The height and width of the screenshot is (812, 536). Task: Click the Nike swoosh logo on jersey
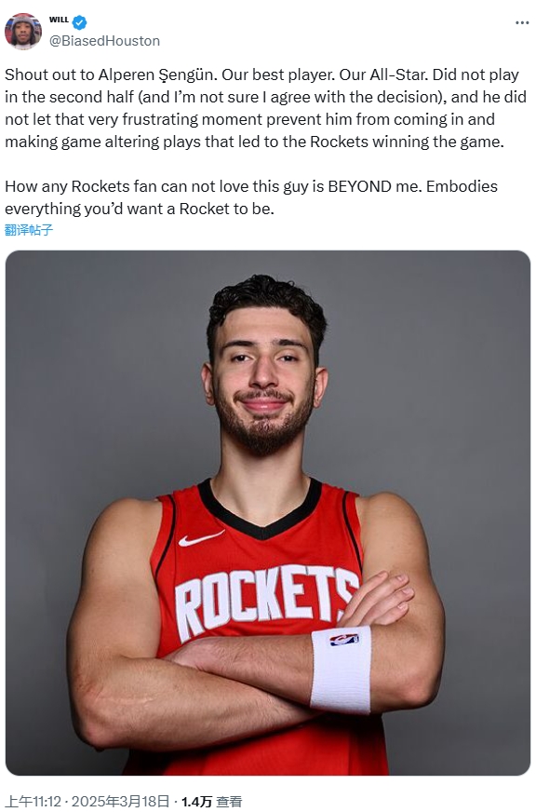pos(201,538)
